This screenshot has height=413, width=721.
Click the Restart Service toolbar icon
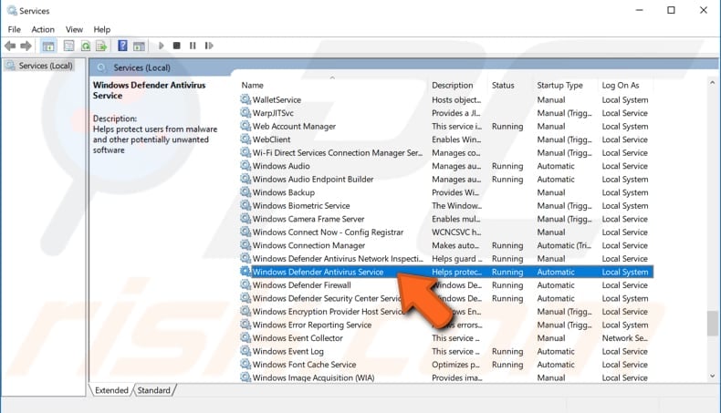[209, 46]
